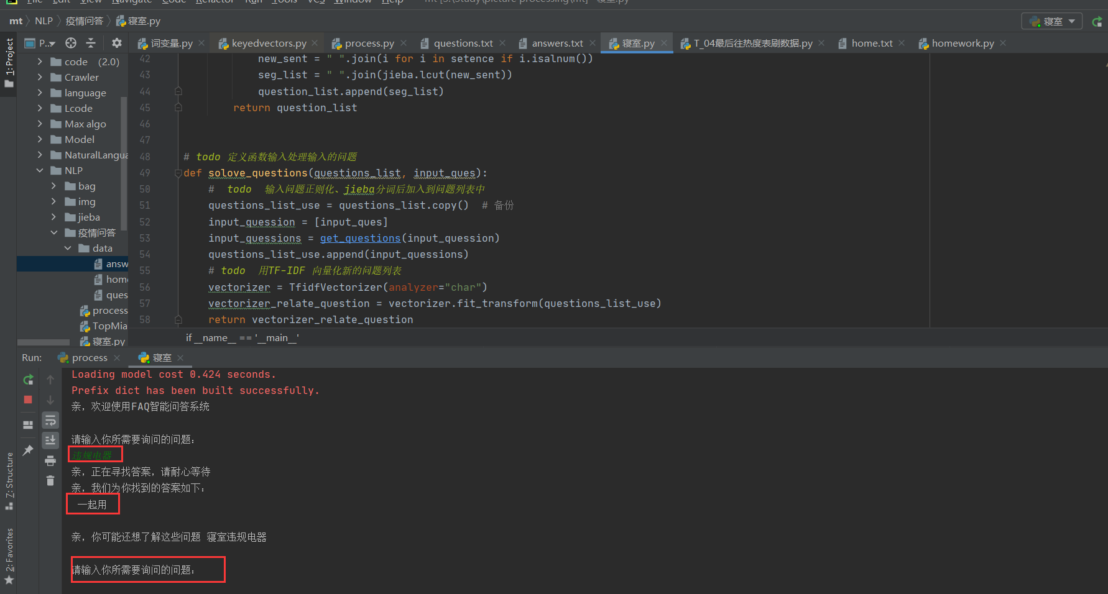Screen dimensions: 1108x594
Task: Select the 寝室.py file in the project tree
Action: pyautogui.click(x=103, y=341)
